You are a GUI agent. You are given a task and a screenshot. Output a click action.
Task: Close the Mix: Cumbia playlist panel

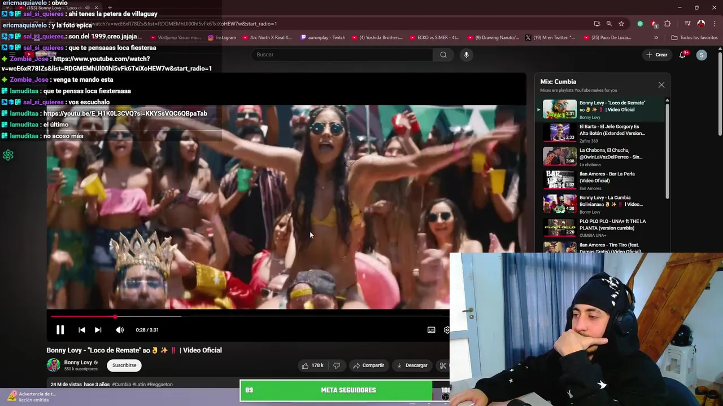(x=661, y=85)
